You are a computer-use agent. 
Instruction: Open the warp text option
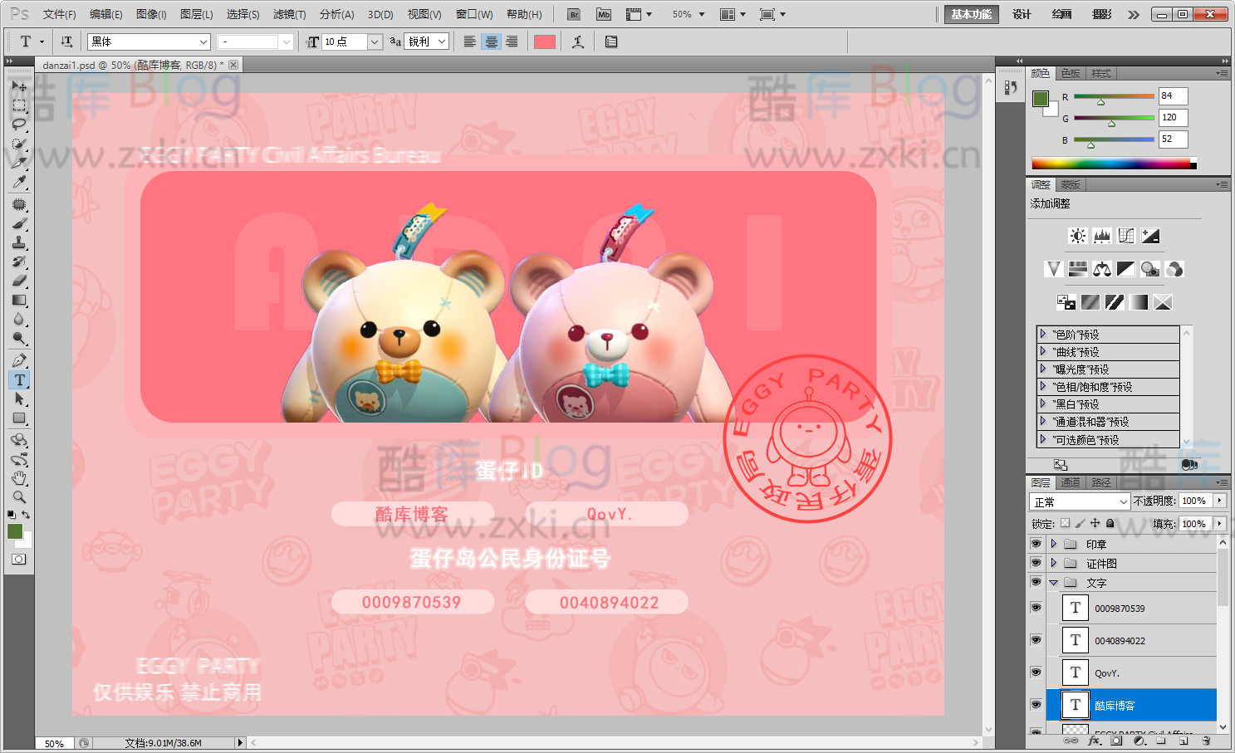(x=578, y=42)
